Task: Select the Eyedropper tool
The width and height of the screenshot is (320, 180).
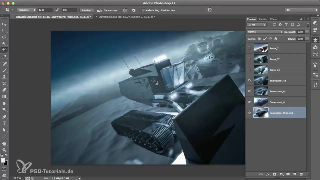Action: click(4, 57)
